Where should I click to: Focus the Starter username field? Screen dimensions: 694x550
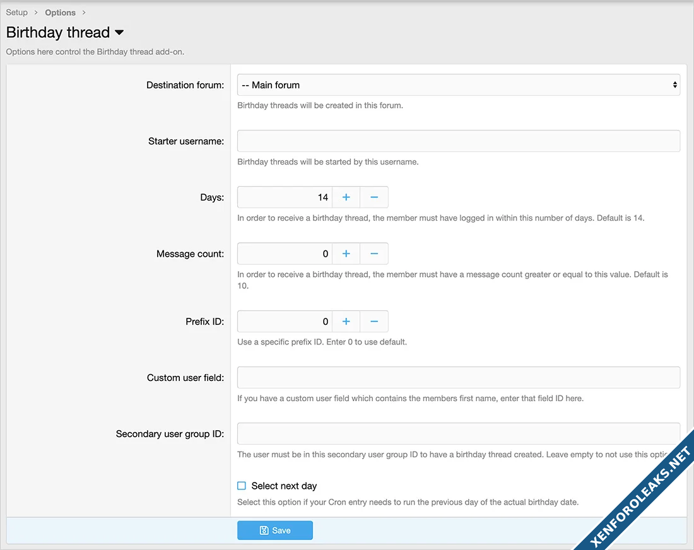[458, 141]
